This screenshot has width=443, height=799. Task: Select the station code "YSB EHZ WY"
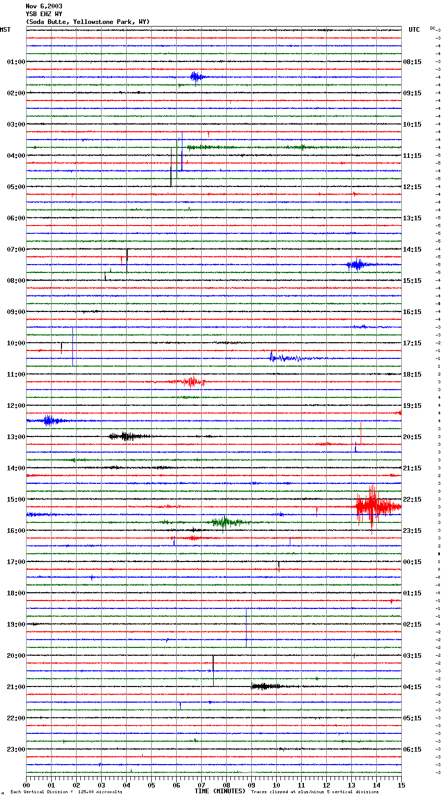tap(44, 14)
